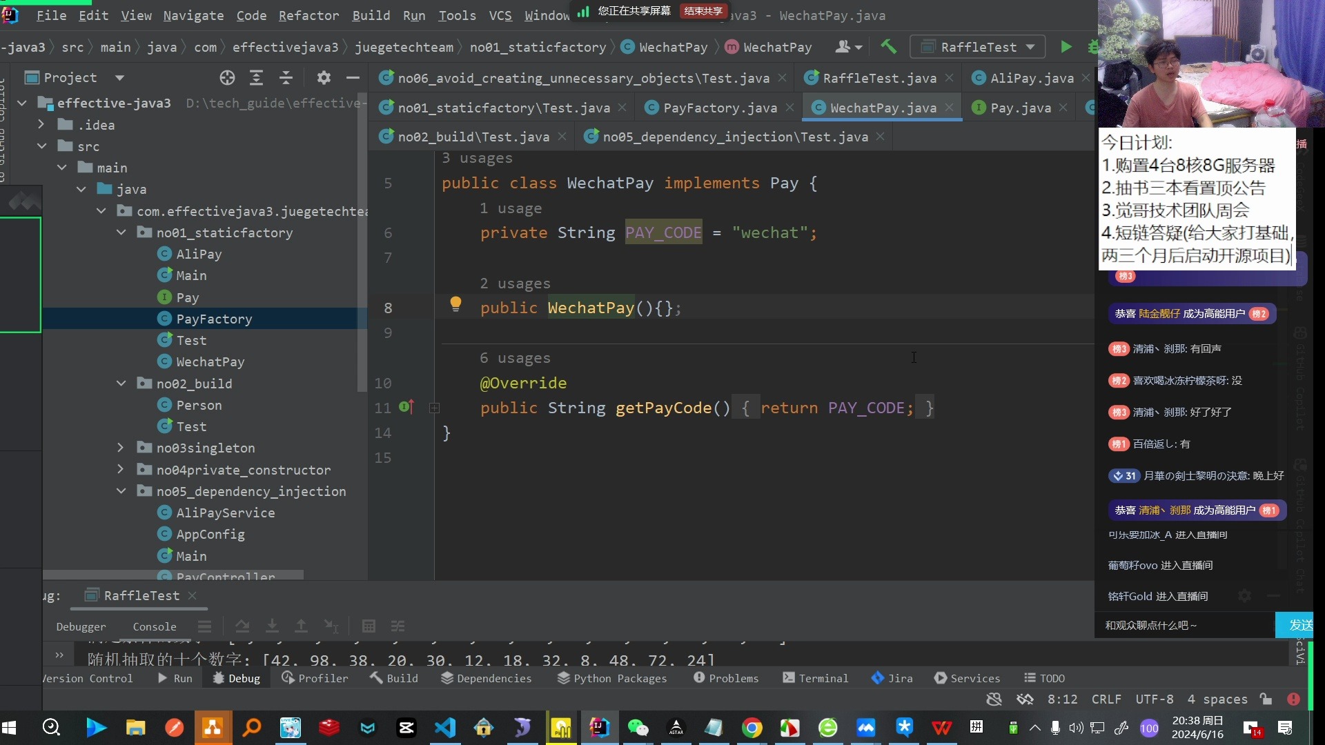Open the Navigate menu
This screenshot has height=745, width=1325.
pos(193,15)
